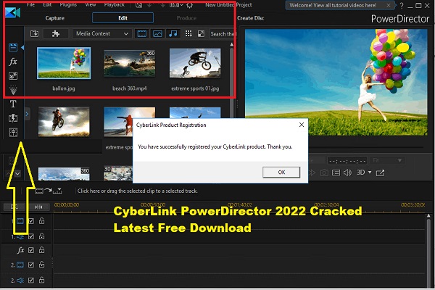Toggle checkbox for video track 2
This screenshot has height=290, width=435.
point(31,265)
